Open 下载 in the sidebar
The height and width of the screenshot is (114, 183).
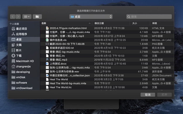pos(24,56)
